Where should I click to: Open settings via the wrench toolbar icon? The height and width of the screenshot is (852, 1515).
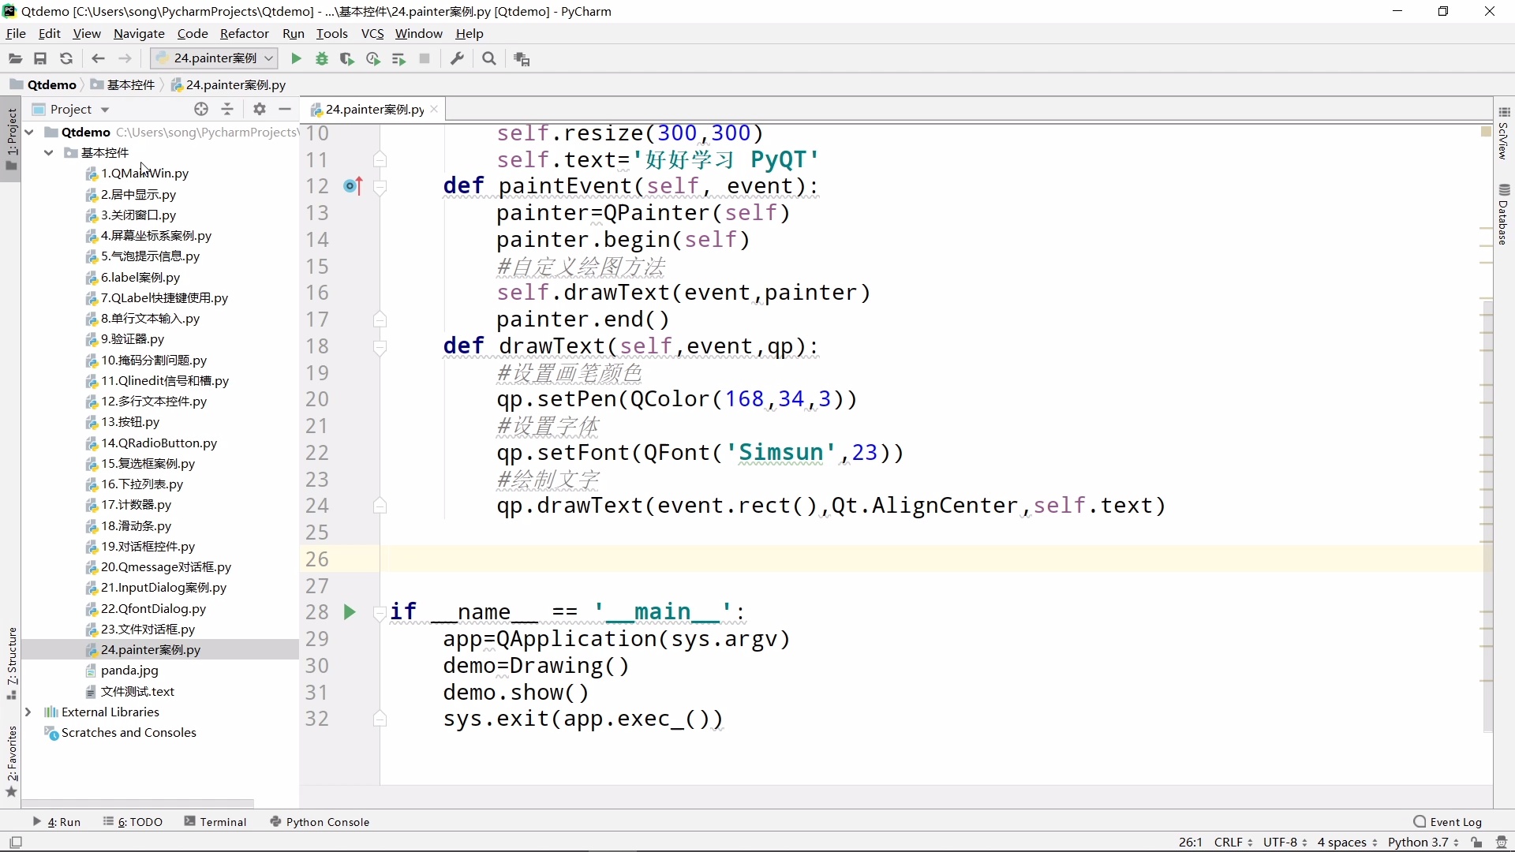tap(456, 58)
